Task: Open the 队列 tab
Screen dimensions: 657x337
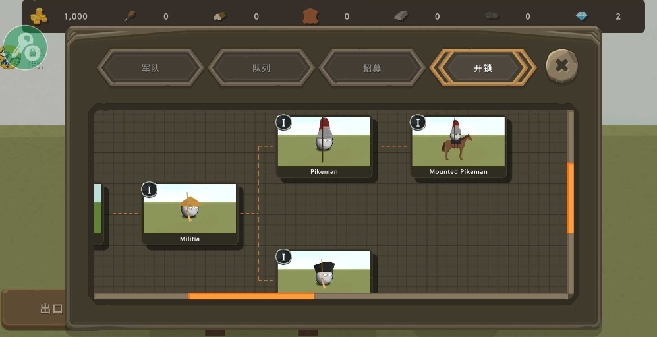Action: (x=262, y=67)
